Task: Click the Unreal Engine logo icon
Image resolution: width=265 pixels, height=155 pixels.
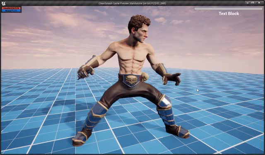Action: point(3,3)
